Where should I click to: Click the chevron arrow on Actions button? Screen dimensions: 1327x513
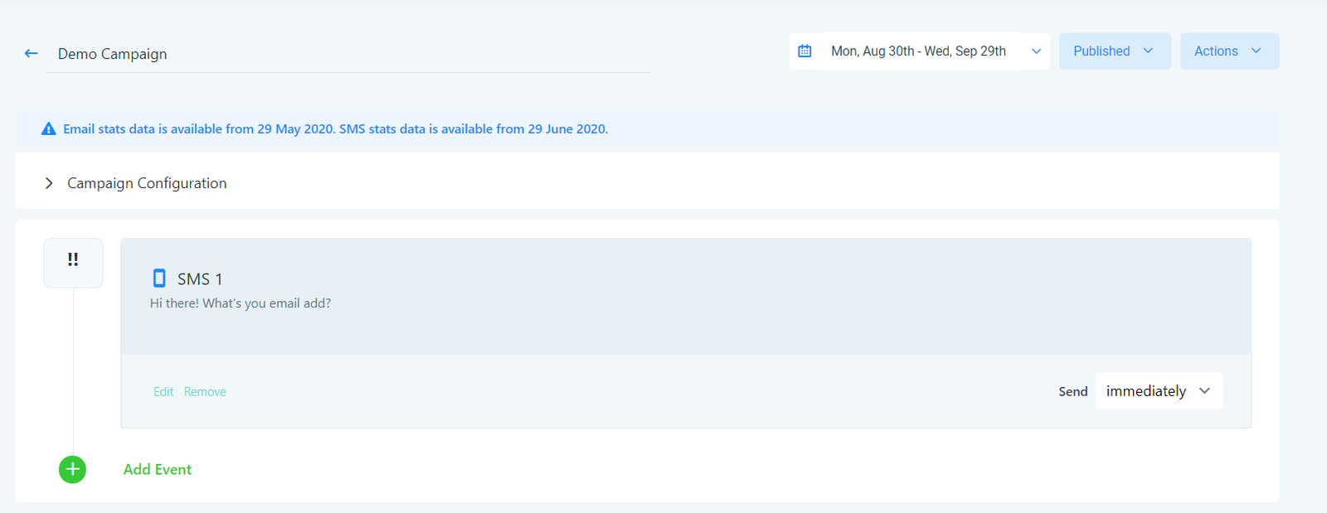1257,51
